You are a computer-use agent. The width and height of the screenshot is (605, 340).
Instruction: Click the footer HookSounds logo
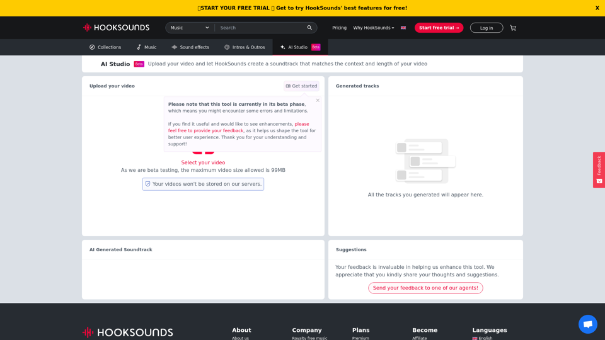[127, 332]
